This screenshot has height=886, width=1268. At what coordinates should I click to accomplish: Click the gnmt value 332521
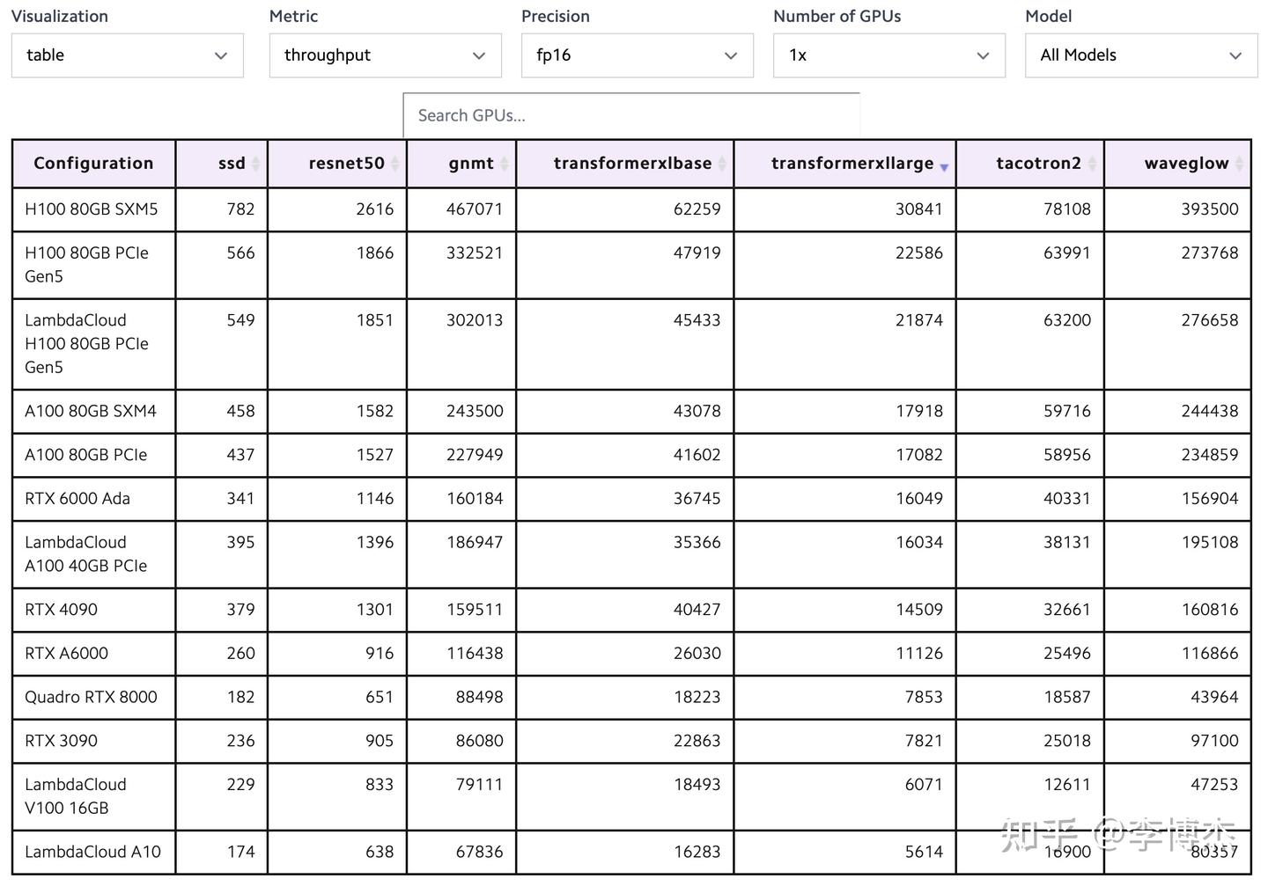[475, 253]
